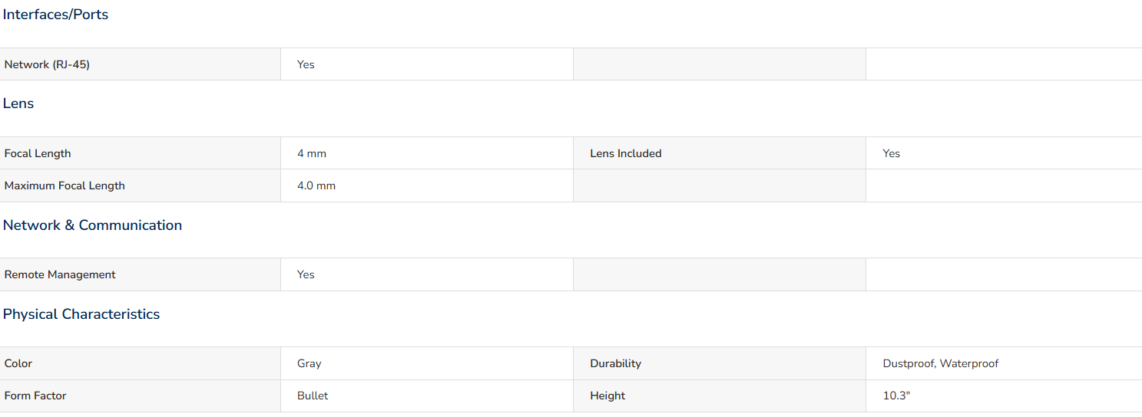Select the Yes value for Network (RJ-45)
Image resolution: width=1142 pixels, height=417 pixels.
click(x=306, y=64)
